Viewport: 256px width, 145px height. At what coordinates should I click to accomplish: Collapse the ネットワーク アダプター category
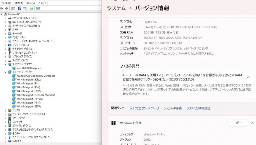(x=5, y=72)
